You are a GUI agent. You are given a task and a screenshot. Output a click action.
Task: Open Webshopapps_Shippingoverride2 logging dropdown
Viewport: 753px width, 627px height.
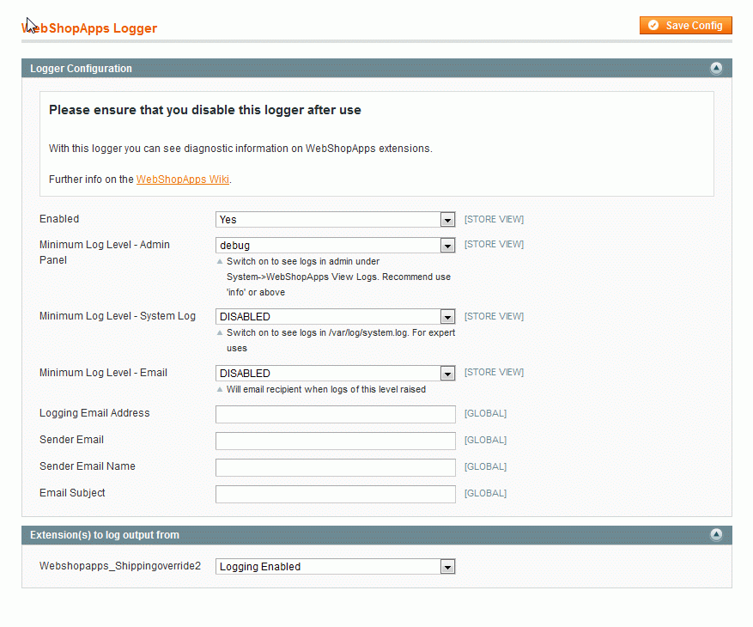(x=335, y=567)
